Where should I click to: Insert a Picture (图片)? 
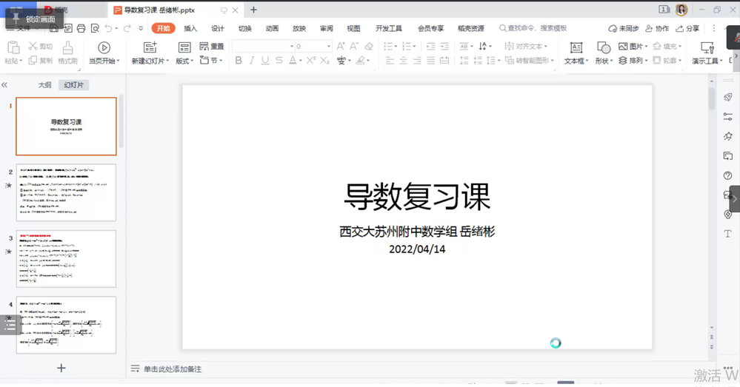633,46
